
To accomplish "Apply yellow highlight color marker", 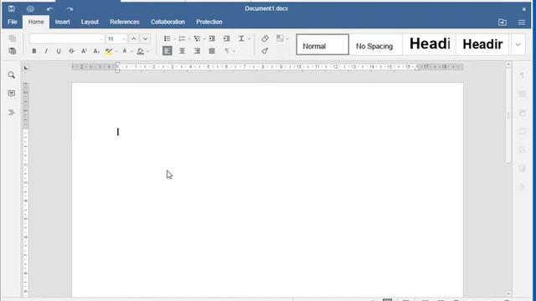I will (109, 51).
